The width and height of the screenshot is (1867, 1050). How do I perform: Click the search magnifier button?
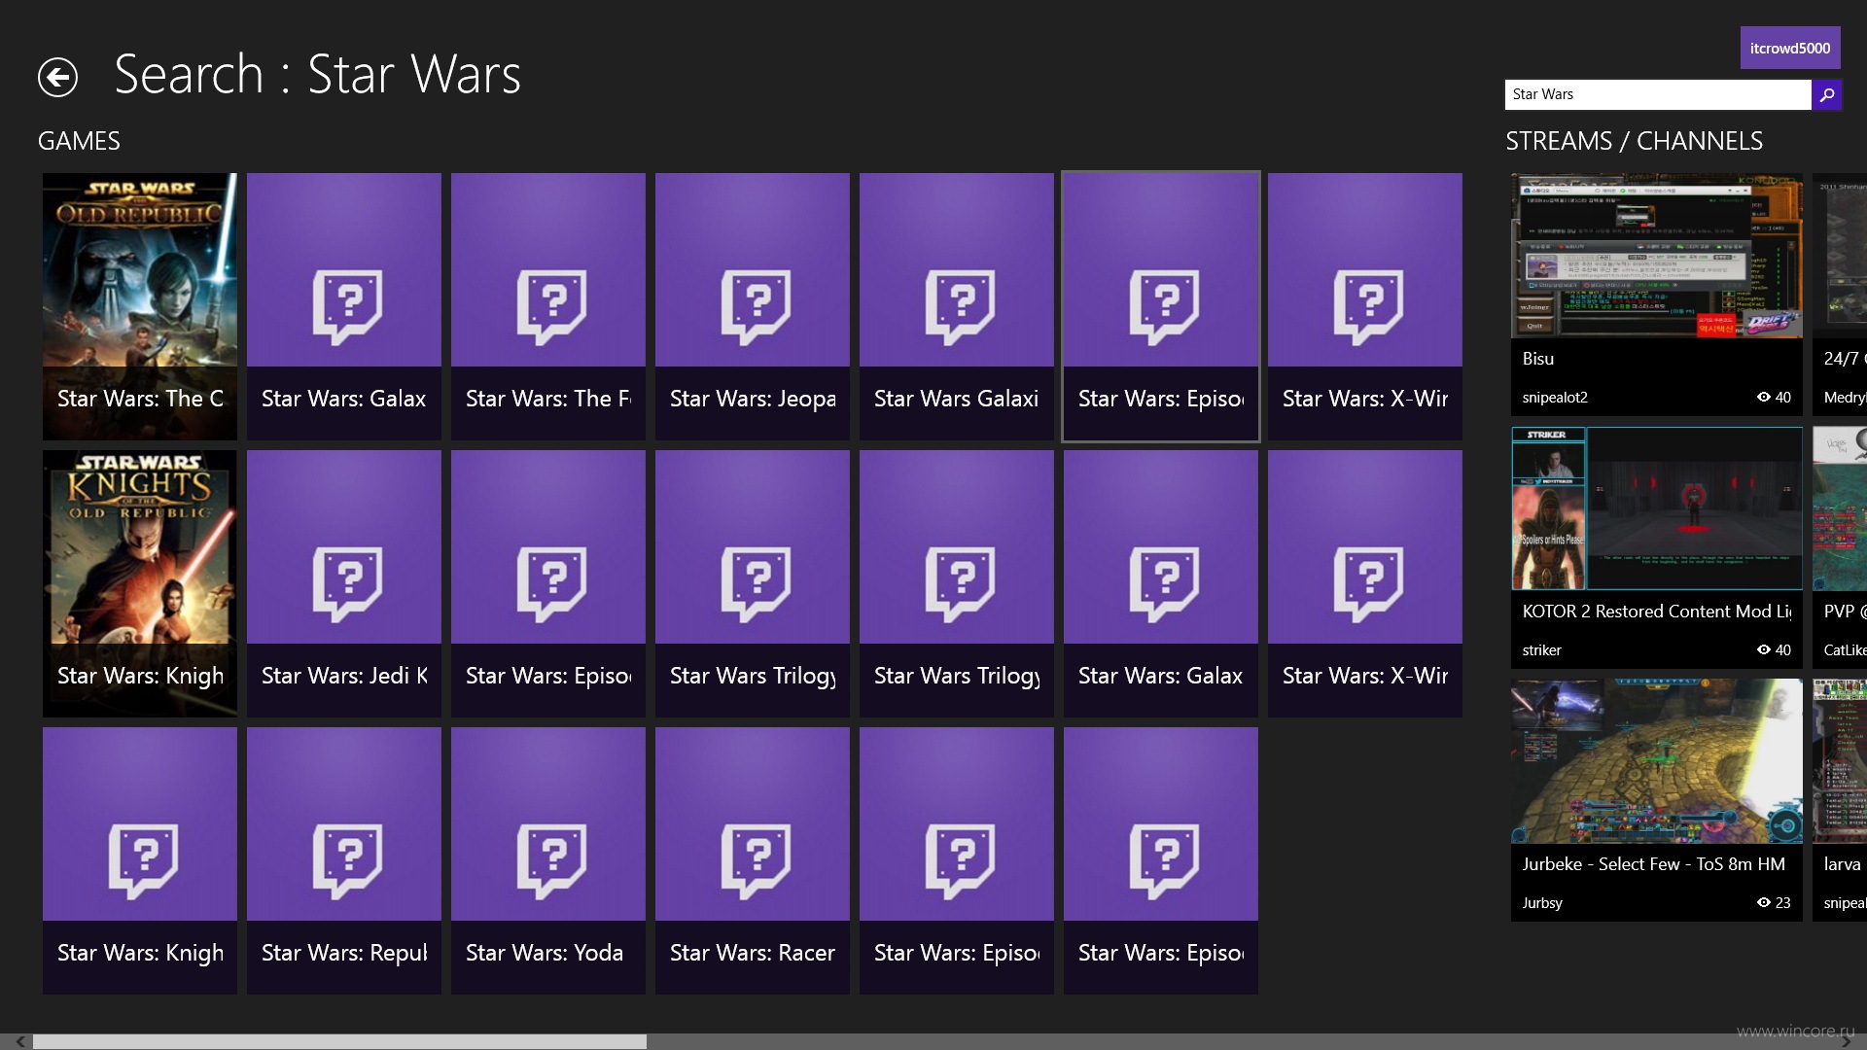1827,94
